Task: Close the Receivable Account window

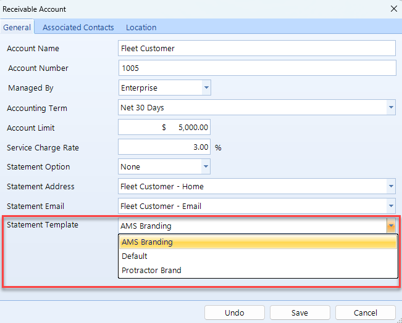Action: 394,9
